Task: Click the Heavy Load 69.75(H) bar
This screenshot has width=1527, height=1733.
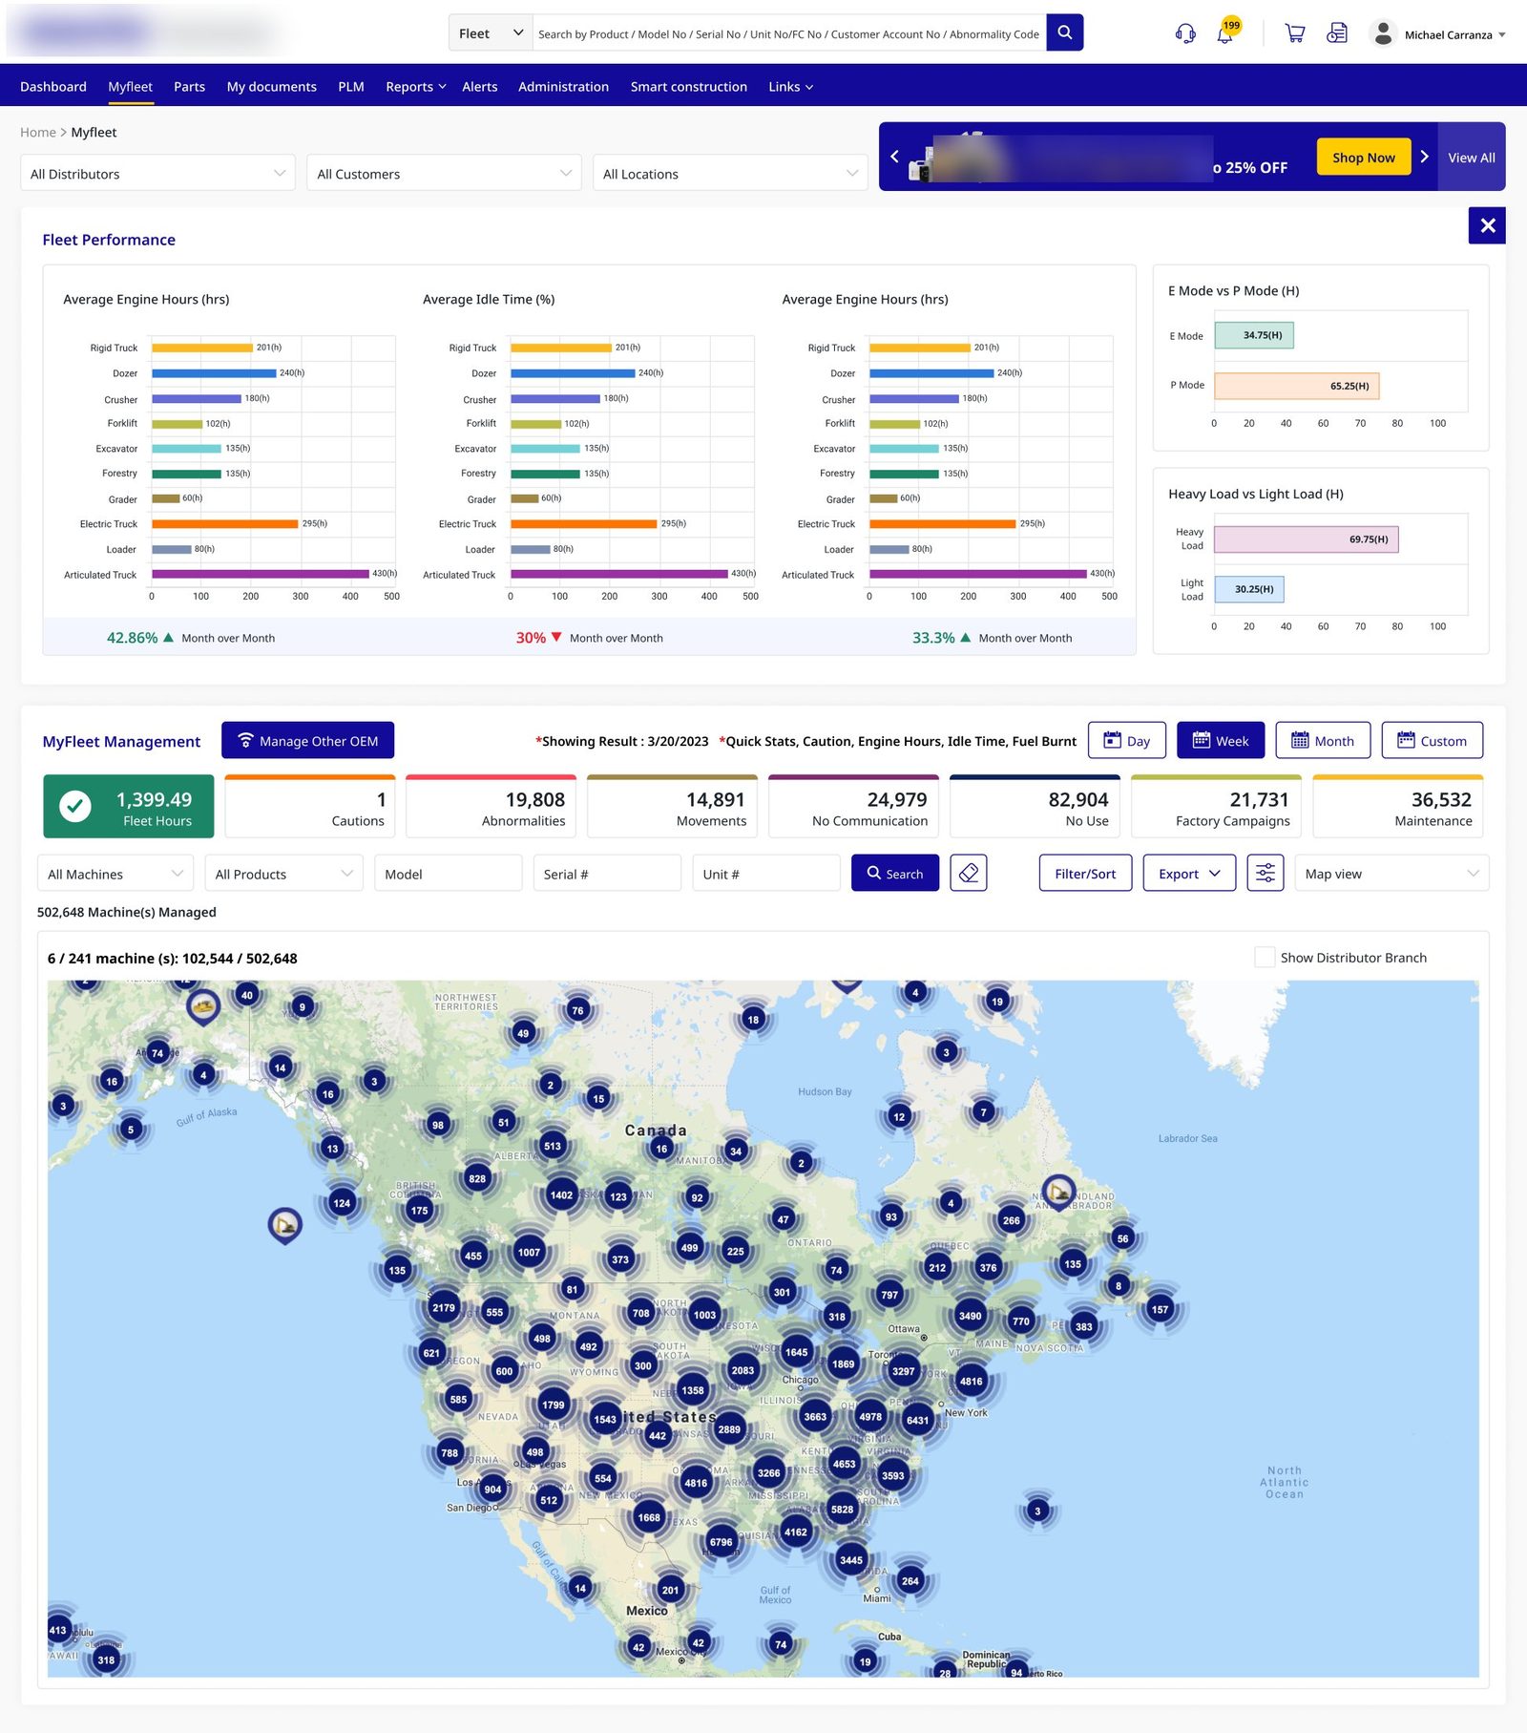Action: pos(1307,539)
